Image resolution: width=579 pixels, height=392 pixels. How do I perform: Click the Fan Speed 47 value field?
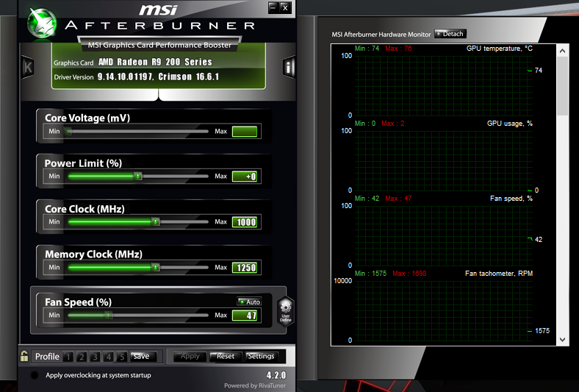coord(245,316)
